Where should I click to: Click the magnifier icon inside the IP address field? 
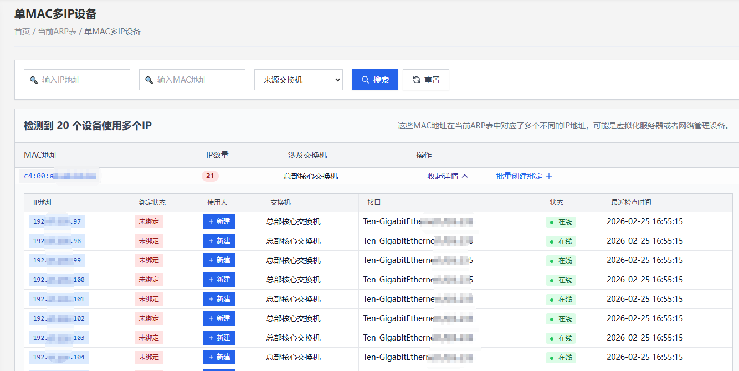(x=34, y=80)
